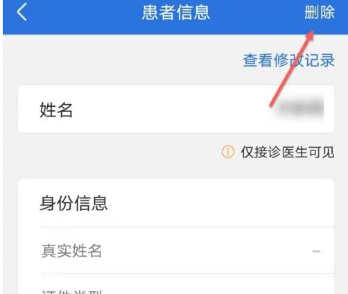Click the red arrow annotation tip
The image size is (348, 294).
313,32
